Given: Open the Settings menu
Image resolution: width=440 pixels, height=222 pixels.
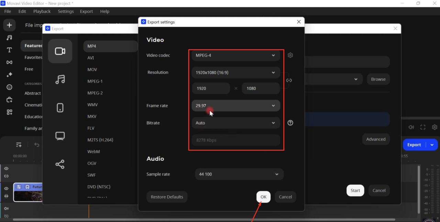Looking at the screenshot, I should [x=66, y=11].
